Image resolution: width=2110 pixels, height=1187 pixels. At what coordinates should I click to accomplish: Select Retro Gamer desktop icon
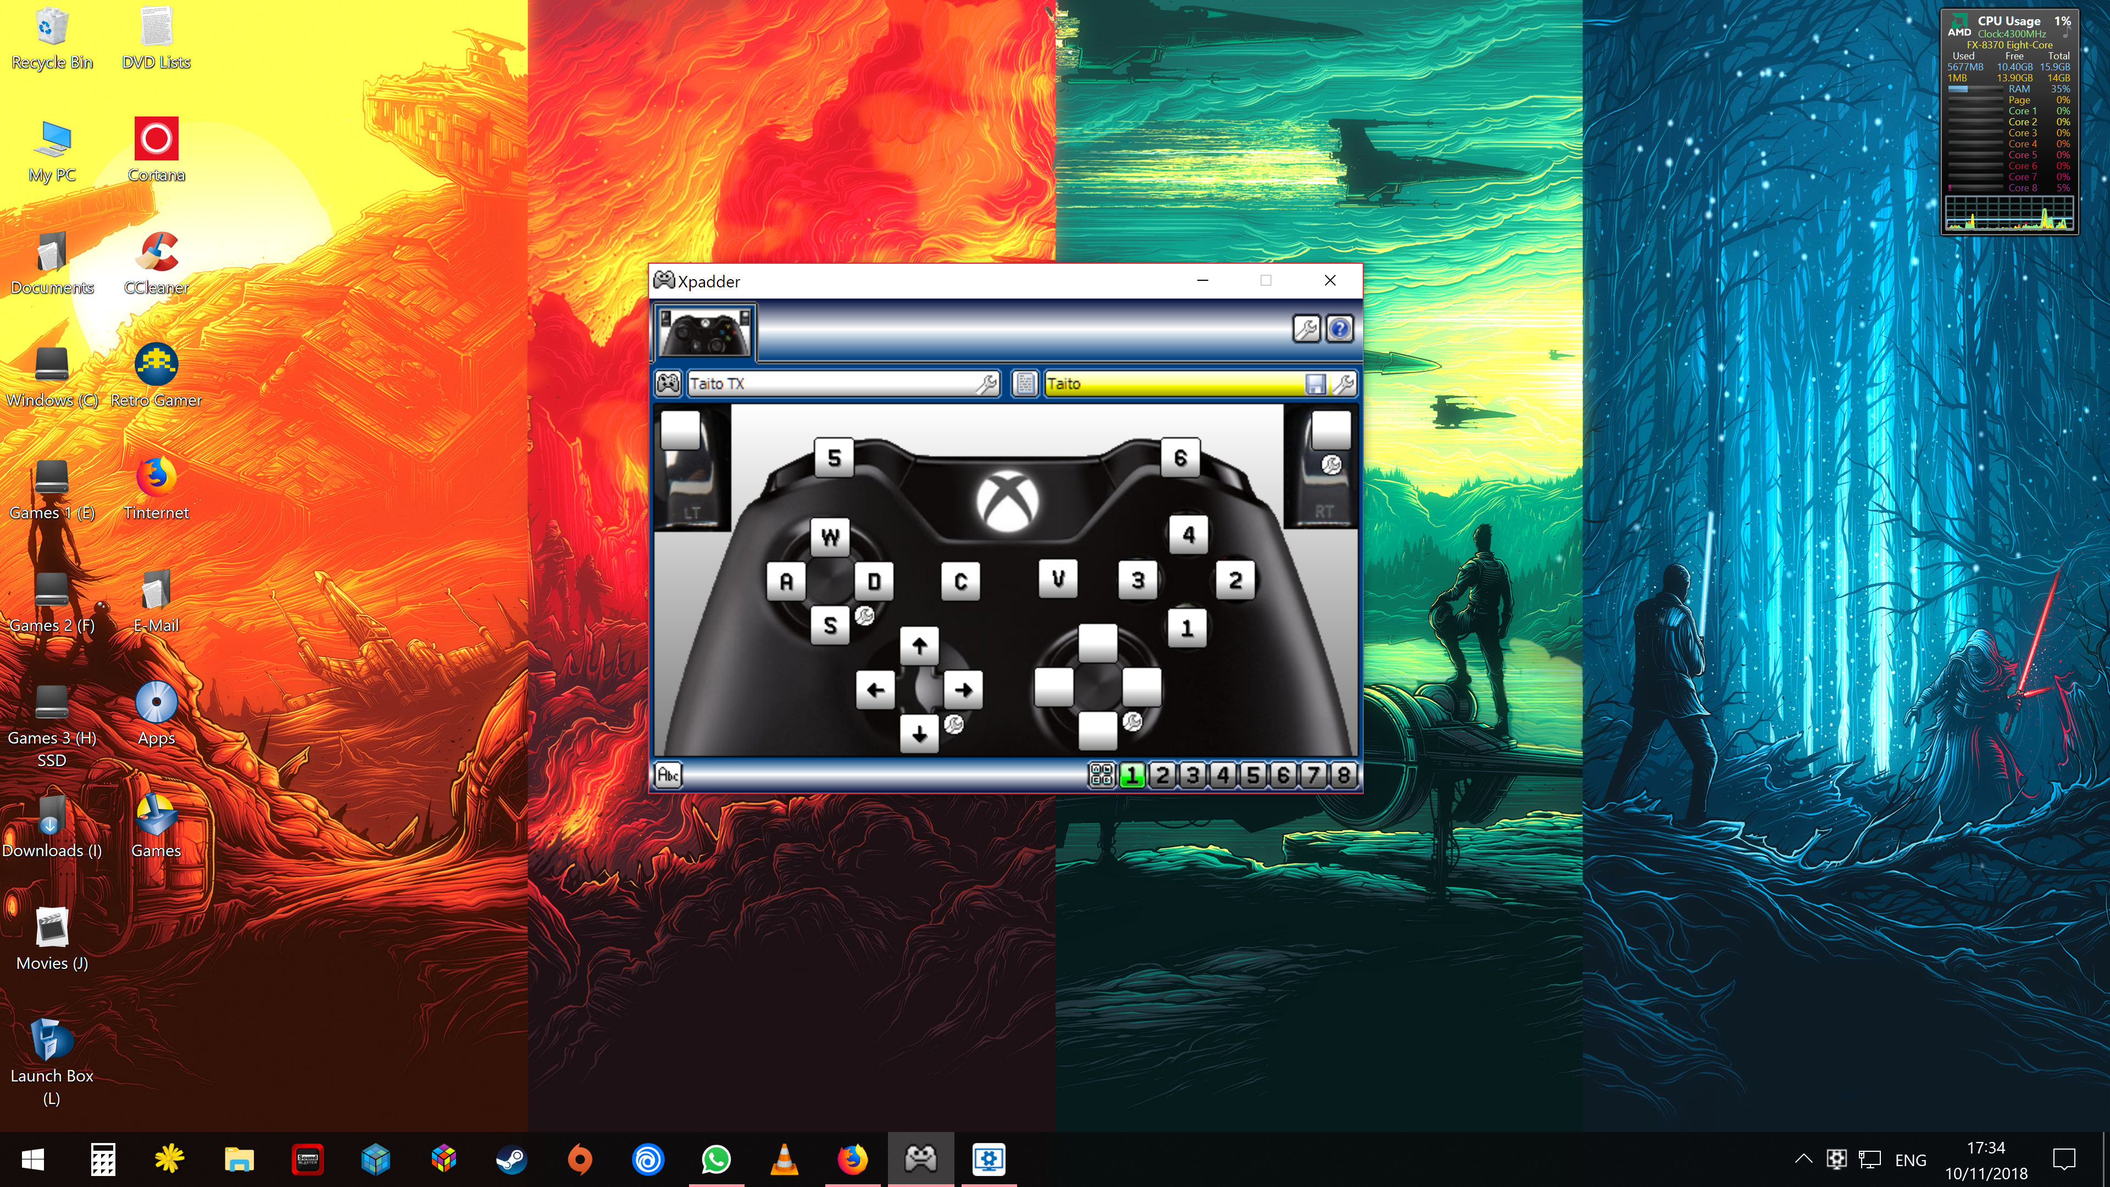[156, 376]
